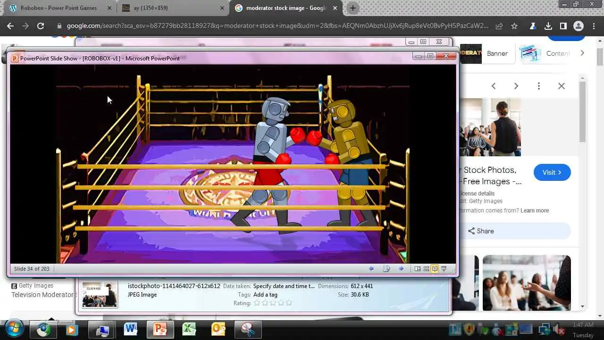Show previous image in Google preview panel
The width and height of the screenshot is (604, 340).
494,86
